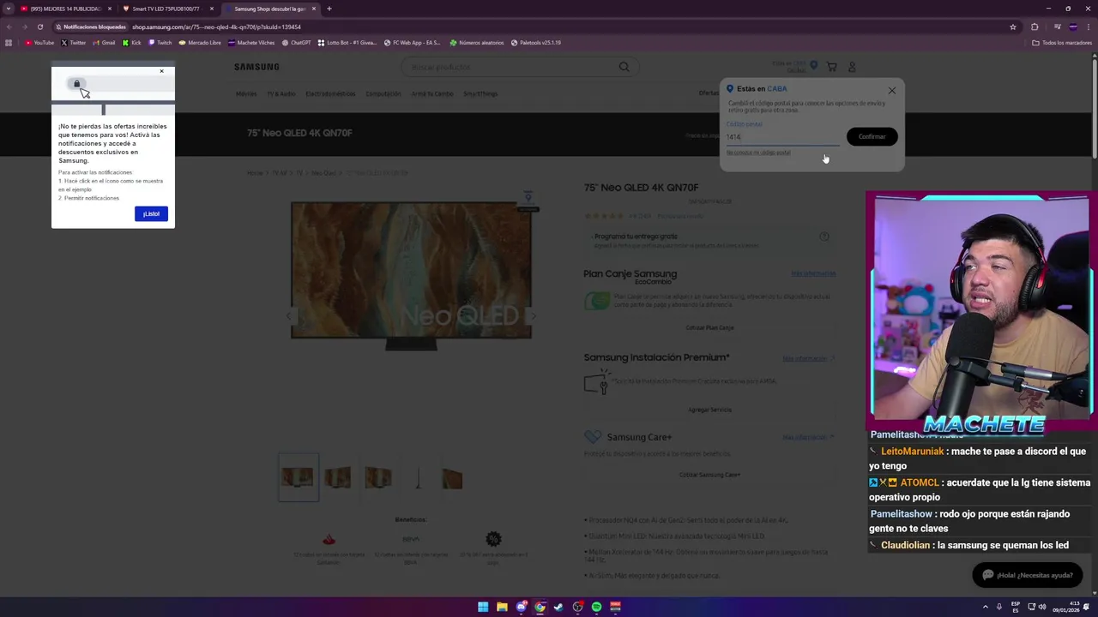Open the info icon beside Programá tu entrega

[x=824, y=237]
